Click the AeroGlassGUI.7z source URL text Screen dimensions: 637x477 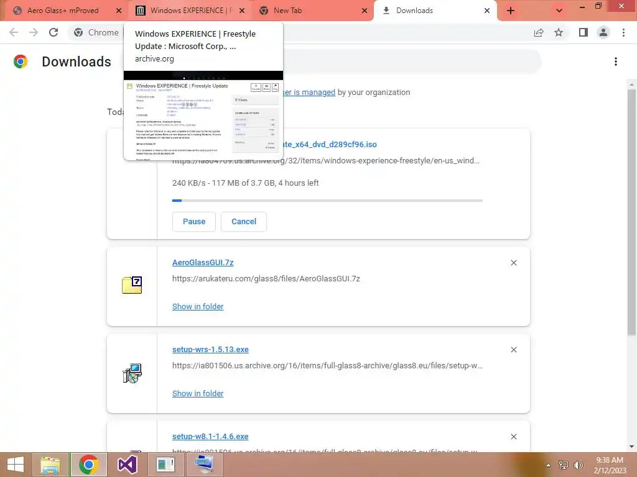(266, 279)
